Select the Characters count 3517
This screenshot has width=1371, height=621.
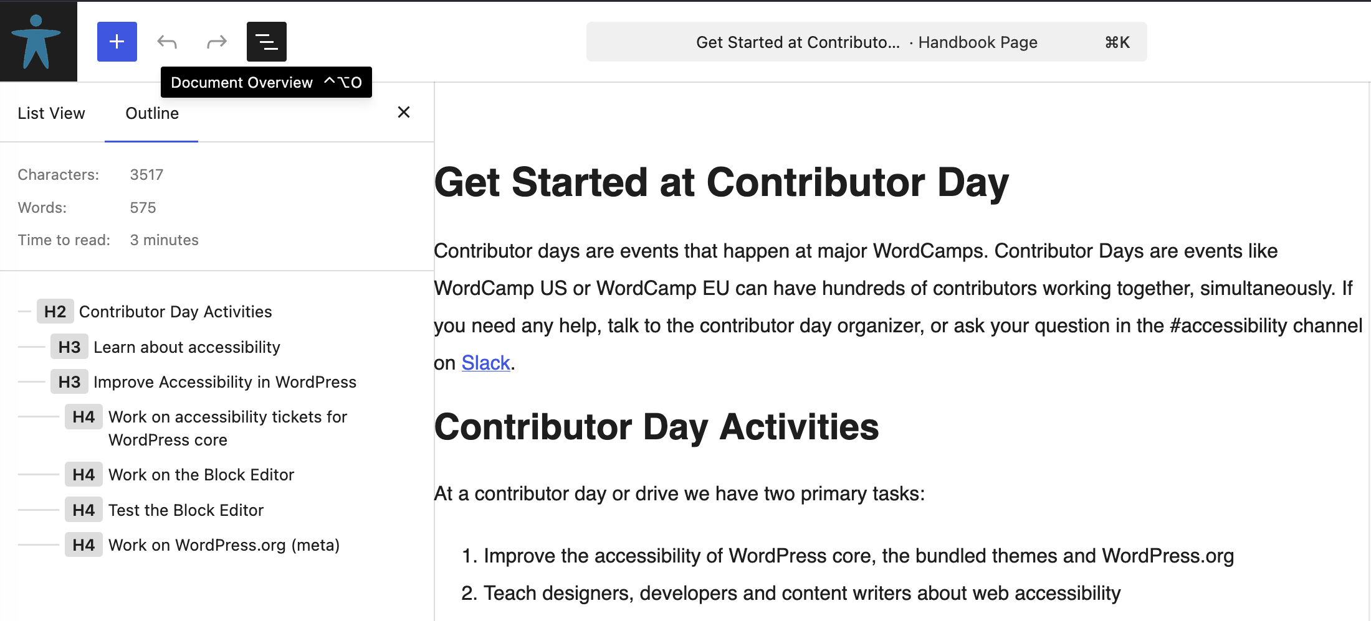coord(146,174)
